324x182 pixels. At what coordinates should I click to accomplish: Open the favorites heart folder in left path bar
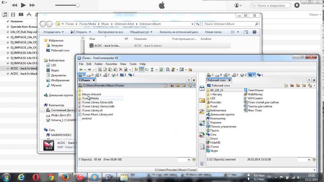[x=172, y=85]
